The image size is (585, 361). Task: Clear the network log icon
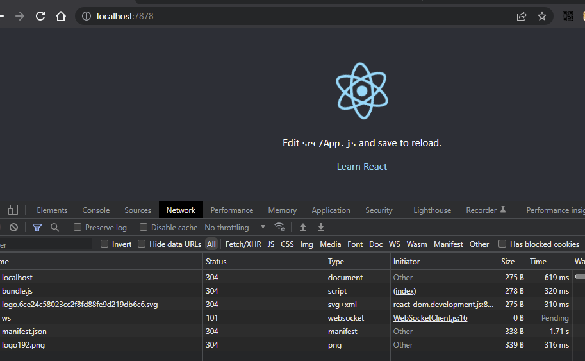[14, 227]
